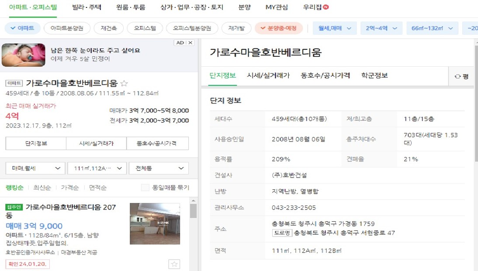Click the detail panel vertical scrollbar
This screenshot has height=271, width=478.
(477, 103)
